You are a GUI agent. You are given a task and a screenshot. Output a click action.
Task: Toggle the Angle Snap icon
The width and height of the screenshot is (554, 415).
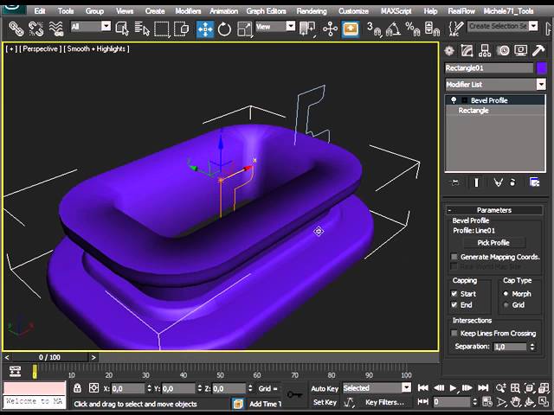point(393,29)
